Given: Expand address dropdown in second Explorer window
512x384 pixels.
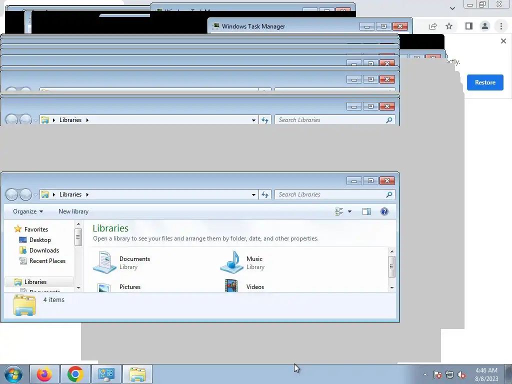Looking at the screenshot, I should (253, 120).
